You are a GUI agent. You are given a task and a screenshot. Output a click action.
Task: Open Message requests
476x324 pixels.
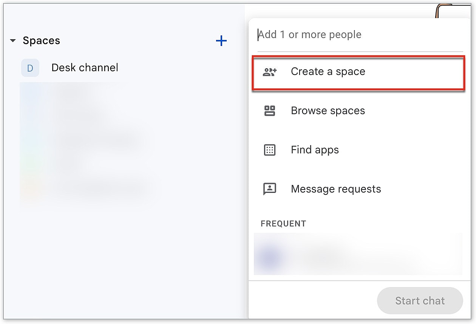[x=336, y=189]
